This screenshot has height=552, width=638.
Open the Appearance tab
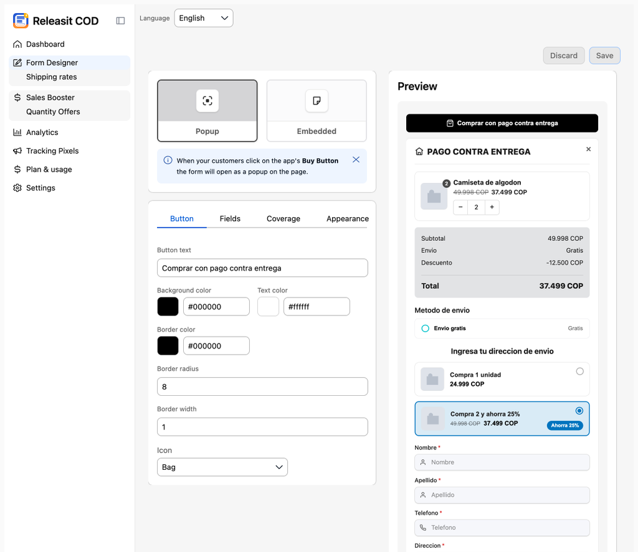348,218
